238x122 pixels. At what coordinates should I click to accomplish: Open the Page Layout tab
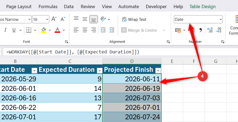[x=19, y=7]
